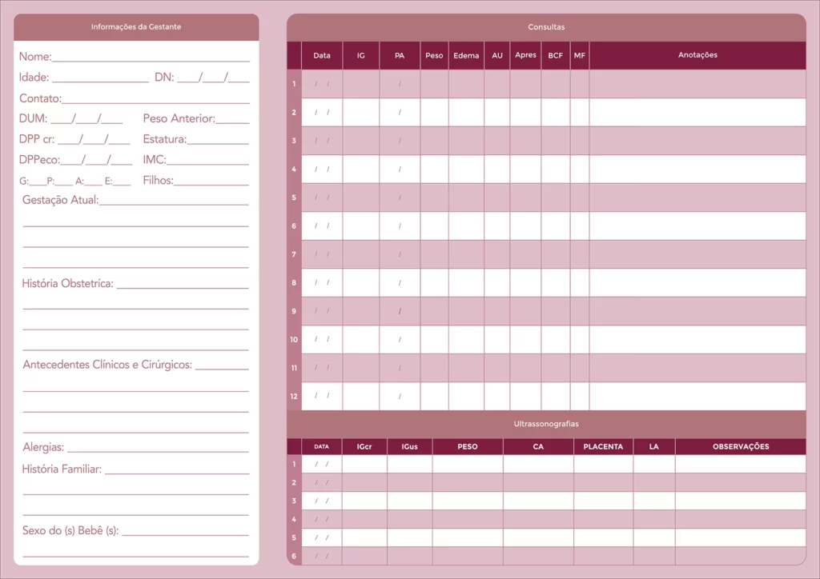Select the Idade field
The height and width of the screenshot is (579, 820).
100,78
